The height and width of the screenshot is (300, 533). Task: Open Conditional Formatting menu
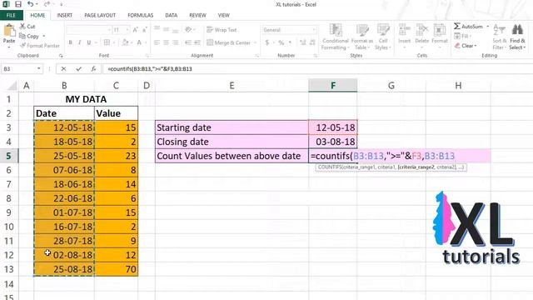335,37
